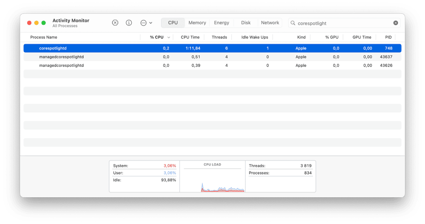425x224 pixels.
Task: Sort by CPU Time column header
Action: [x=190, y=37]
